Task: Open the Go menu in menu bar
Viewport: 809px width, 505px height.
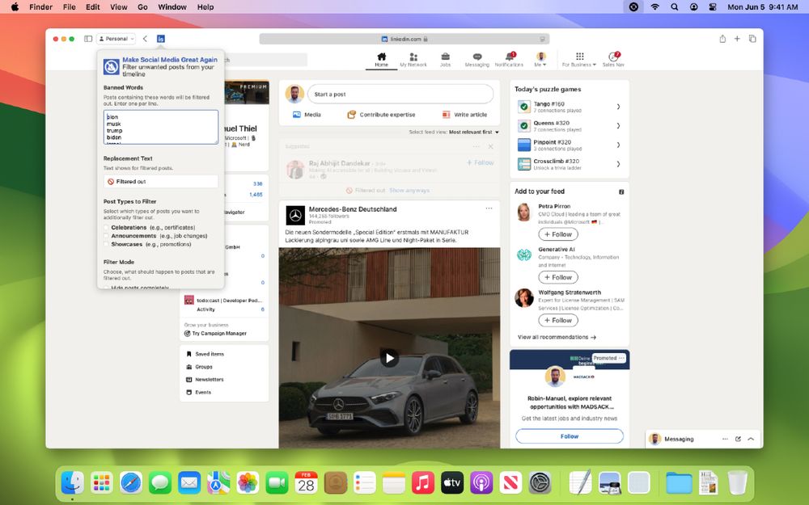Action: click(x=142, y=6)
